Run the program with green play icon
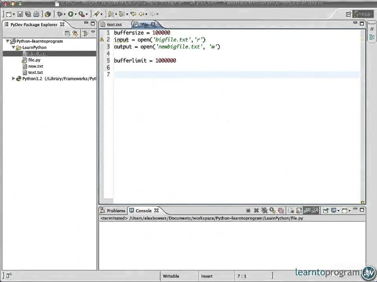377x282 pixels. [x=70, y=14]
